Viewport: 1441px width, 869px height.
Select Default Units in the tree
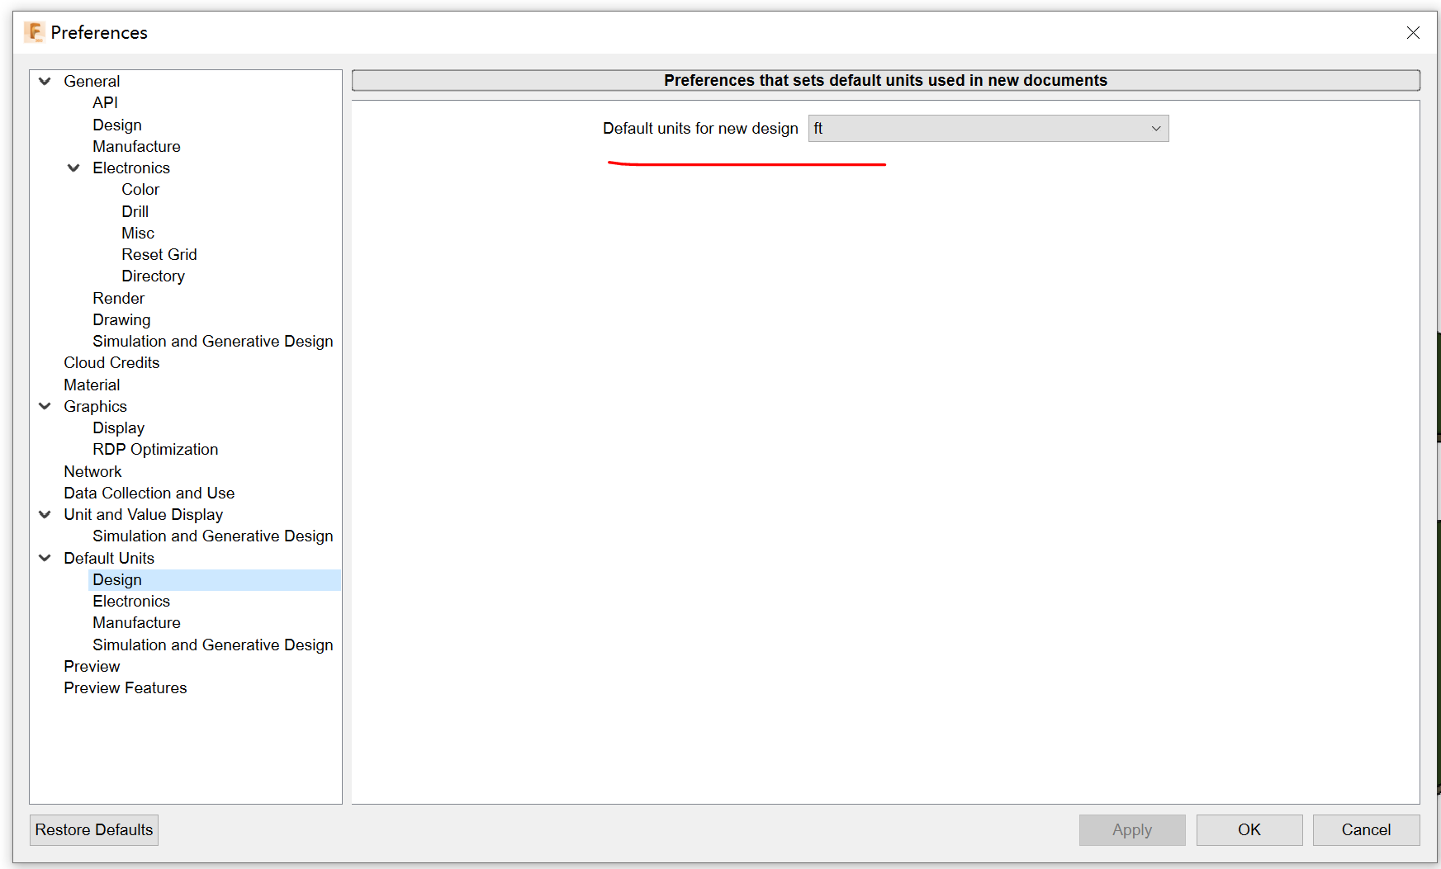point(109,558)
